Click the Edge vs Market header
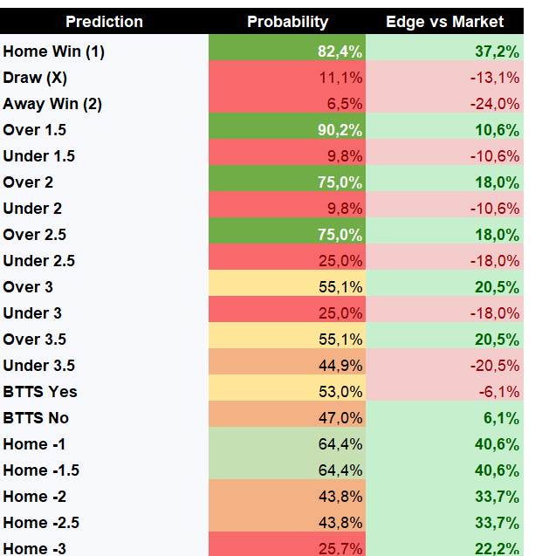 coord(444,21)
